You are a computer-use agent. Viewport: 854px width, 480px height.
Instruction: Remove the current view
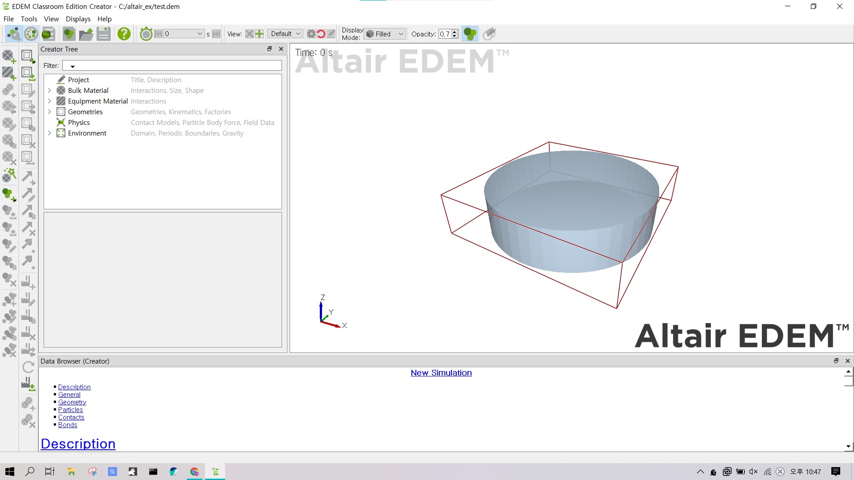(x=250, y=33)
